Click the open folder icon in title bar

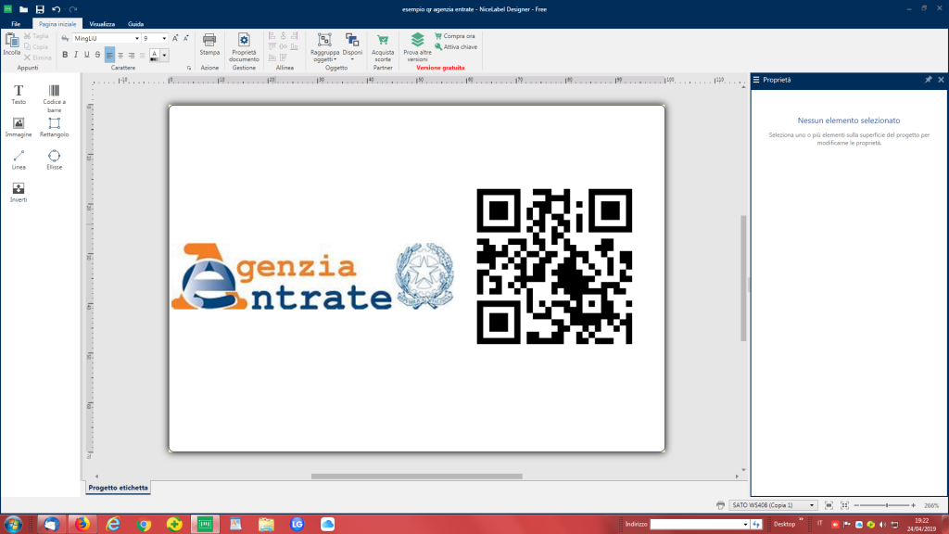pyautogui.click(x=23, y=9)
